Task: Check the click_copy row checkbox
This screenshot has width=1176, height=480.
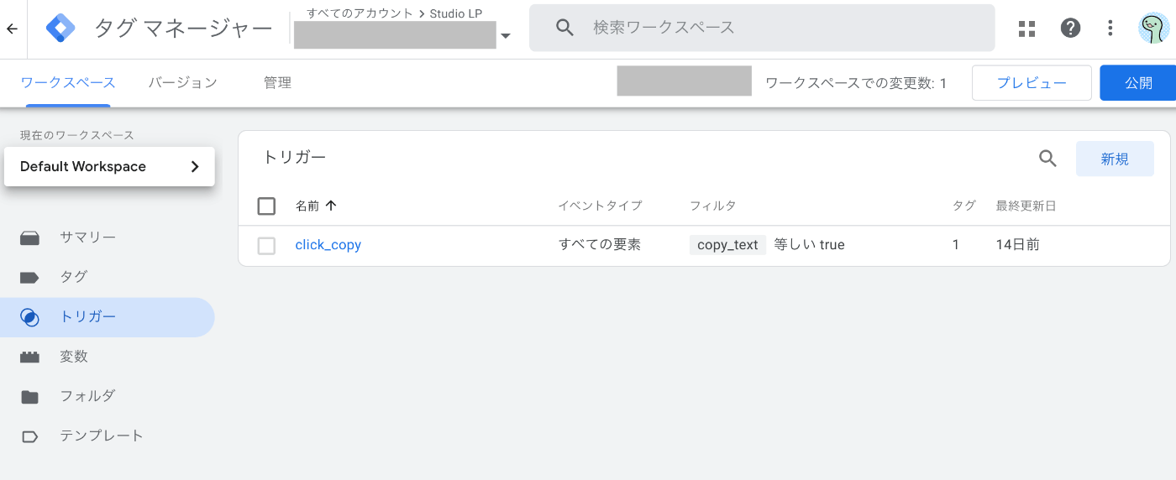Action: click(266, 246)
